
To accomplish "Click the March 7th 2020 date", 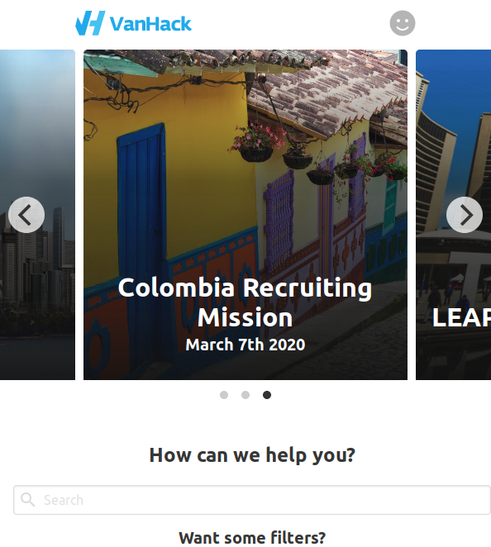I will point(245,345).
